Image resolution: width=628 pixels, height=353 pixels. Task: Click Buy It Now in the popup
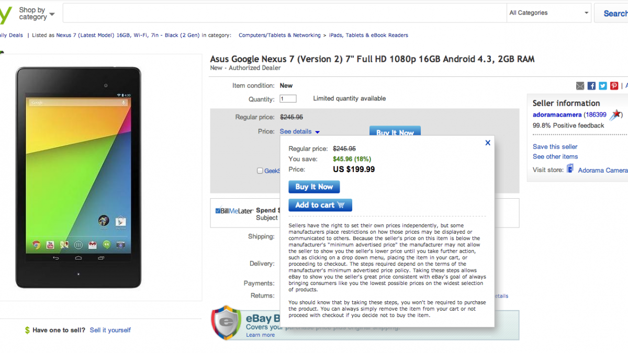(x=314, y=187)
